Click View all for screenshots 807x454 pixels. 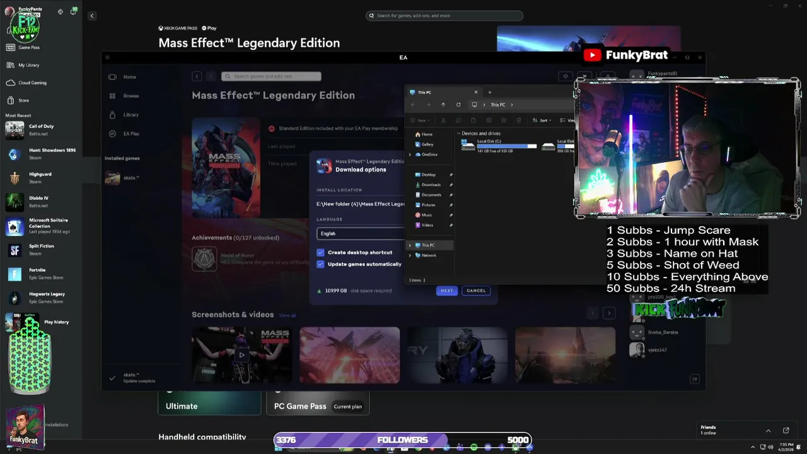(287, 315)
